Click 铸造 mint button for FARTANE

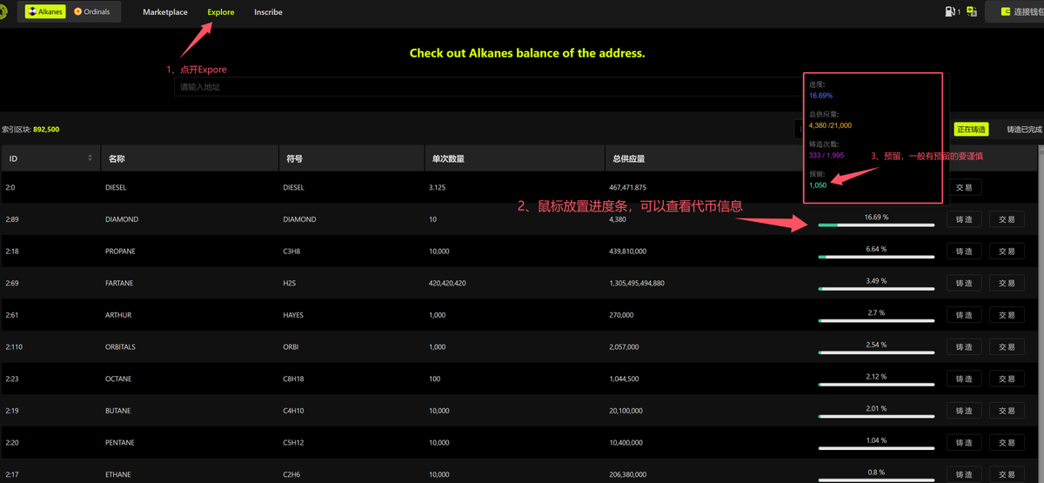[x=964, y=283]
